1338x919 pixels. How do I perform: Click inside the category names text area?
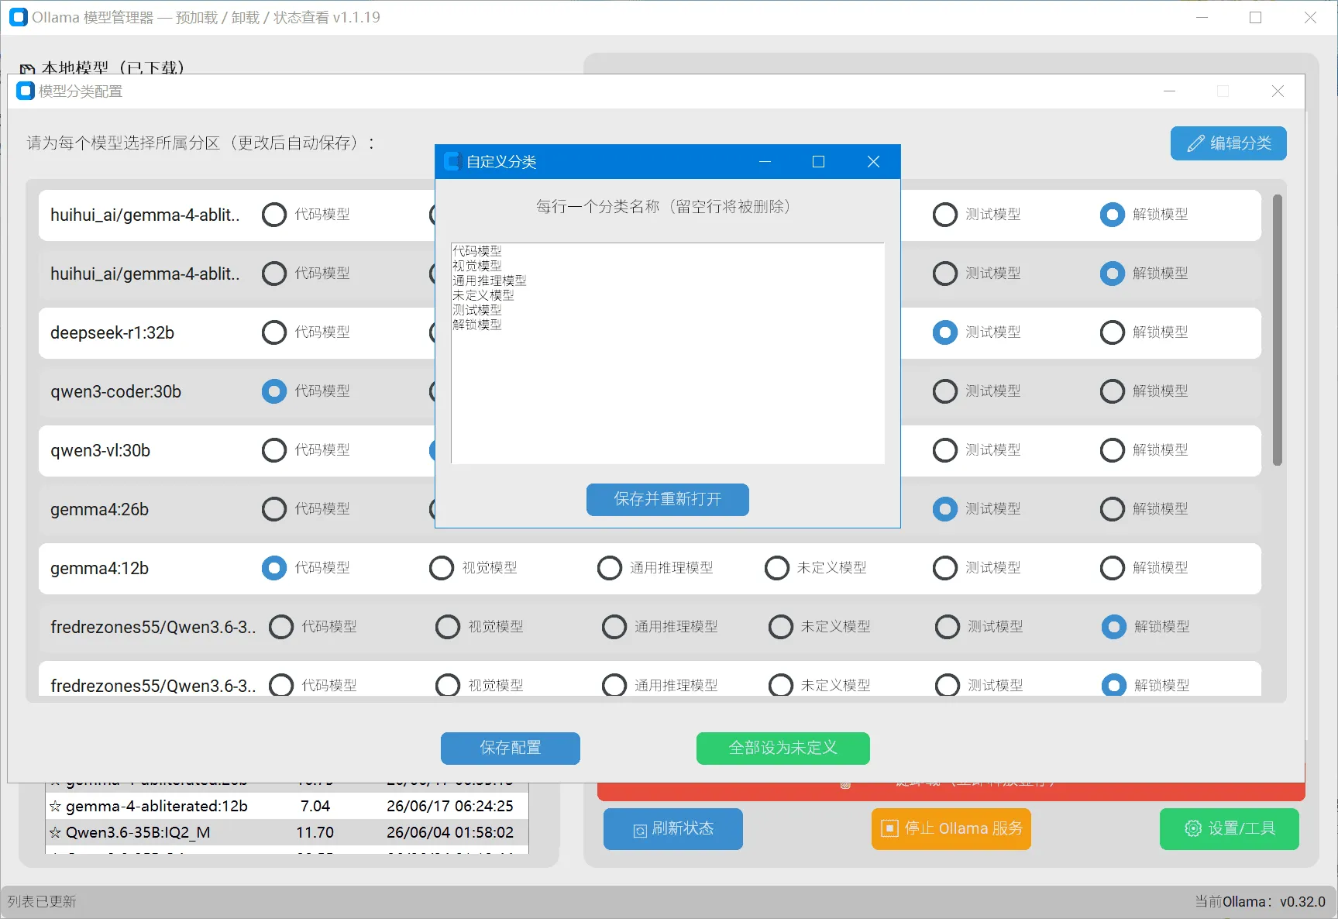tap(667, 353)
